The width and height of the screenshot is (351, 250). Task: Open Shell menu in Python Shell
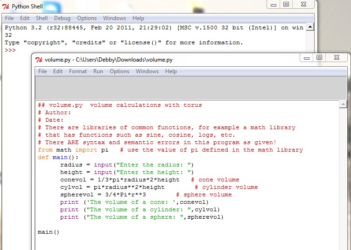[x=42, y=18]
